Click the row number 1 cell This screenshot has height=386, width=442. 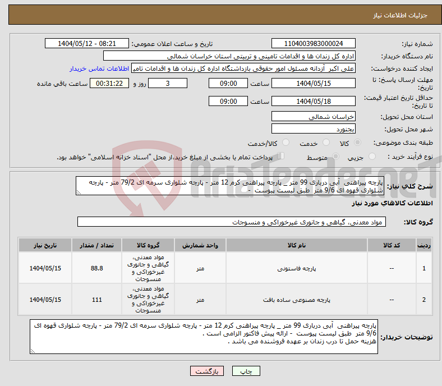[423, 268]
